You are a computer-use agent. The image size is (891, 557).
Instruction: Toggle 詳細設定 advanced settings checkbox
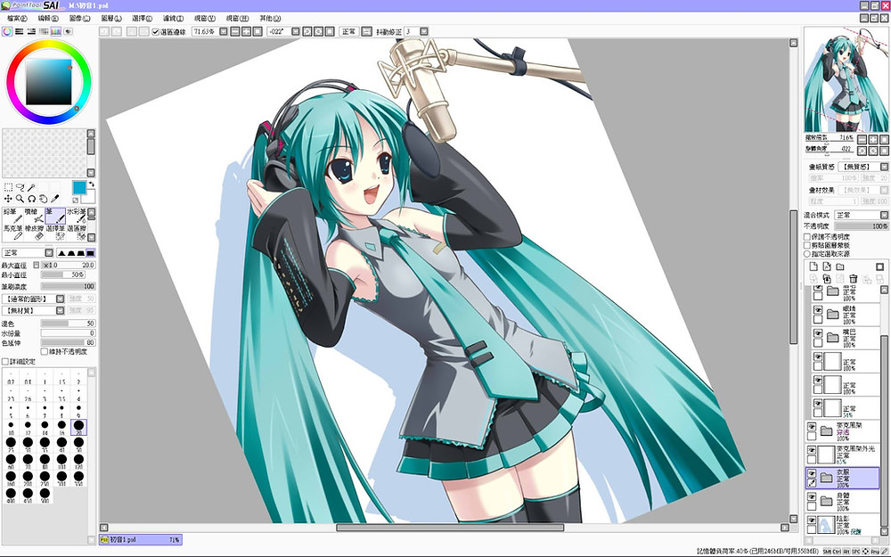coord(5,362)
